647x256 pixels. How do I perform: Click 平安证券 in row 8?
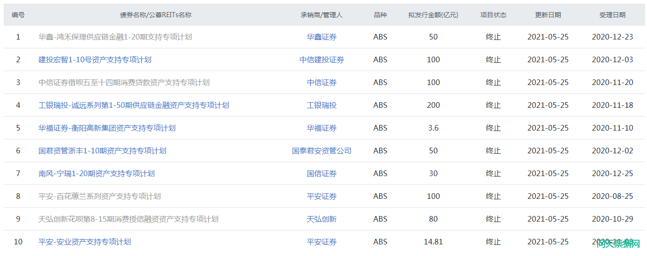pos(322,196)
